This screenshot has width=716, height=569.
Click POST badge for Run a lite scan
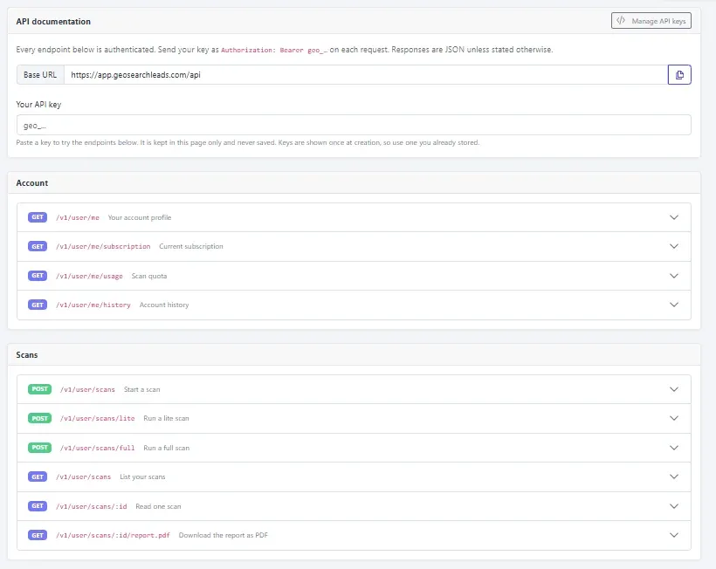(x=39, y=418)
